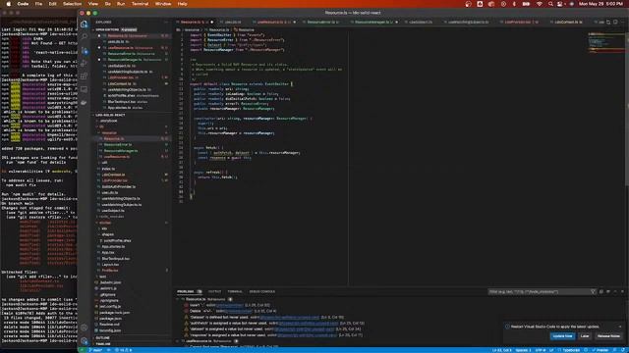Open the Accounts icon at the bottom of the activity bar
Image resolution: width=629 pixels, height=353 pixels.
coord(84,328)
